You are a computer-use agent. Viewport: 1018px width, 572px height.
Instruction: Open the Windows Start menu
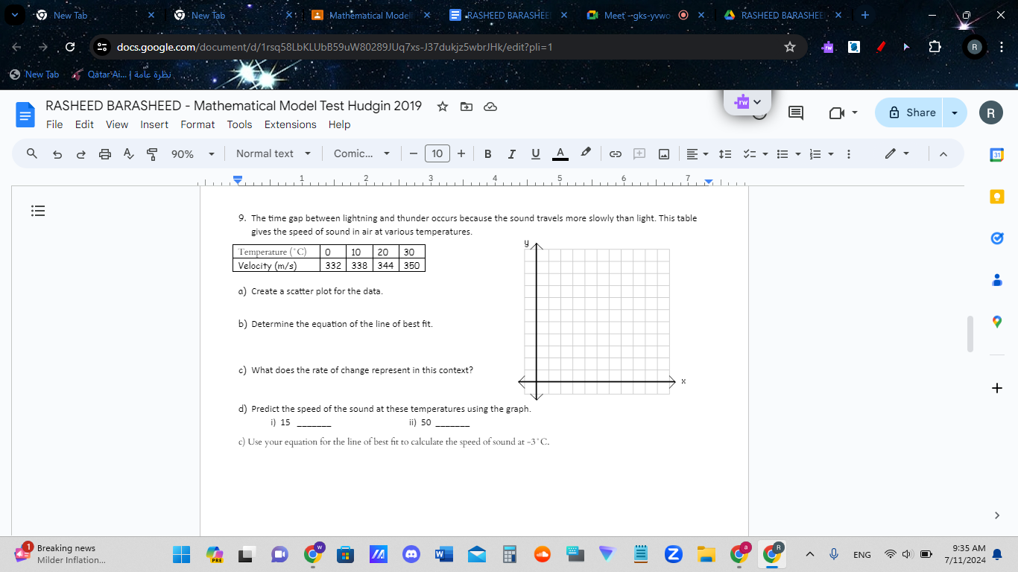point(182,554)
